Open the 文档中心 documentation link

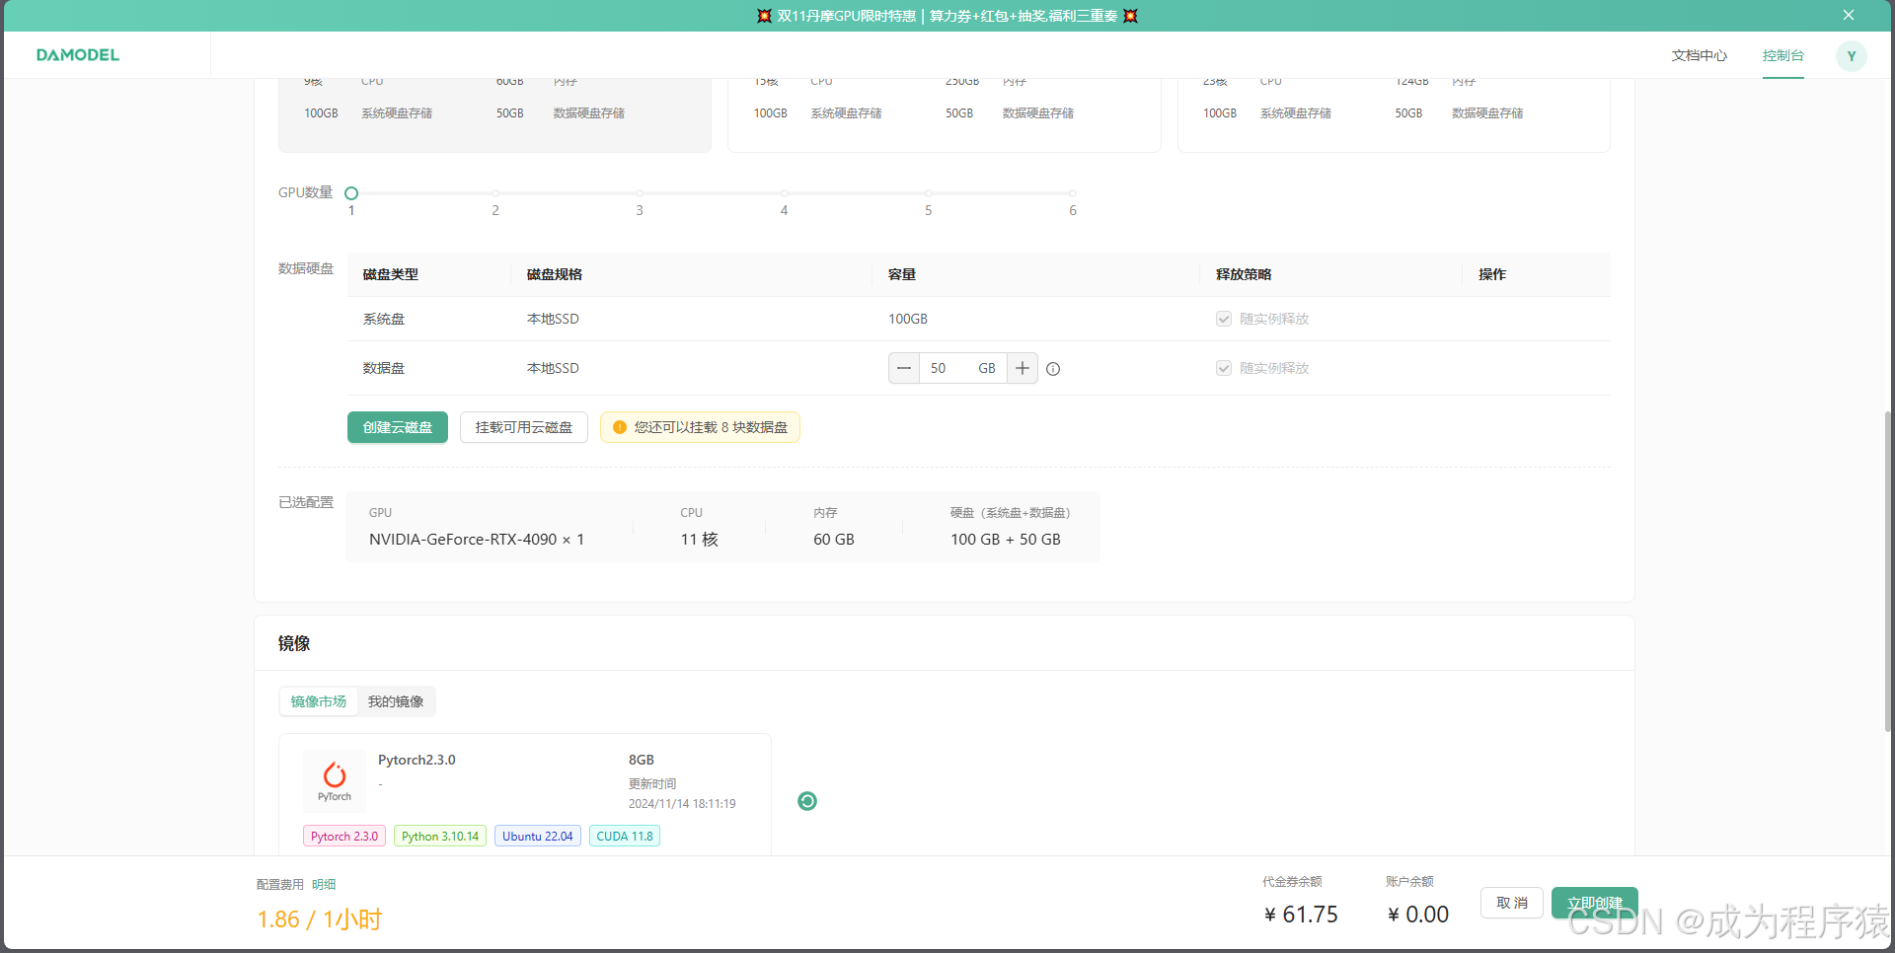point(1700,56)
